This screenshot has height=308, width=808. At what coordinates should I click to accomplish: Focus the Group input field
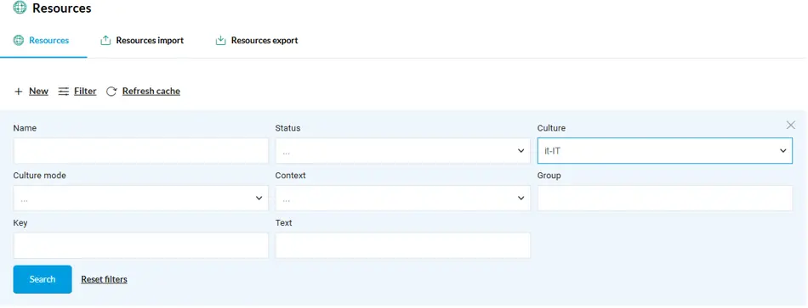pos(665,198)
